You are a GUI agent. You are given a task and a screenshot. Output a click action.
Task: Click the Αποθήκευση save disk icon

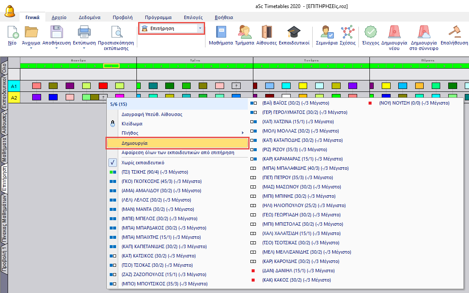pos(56,33)
